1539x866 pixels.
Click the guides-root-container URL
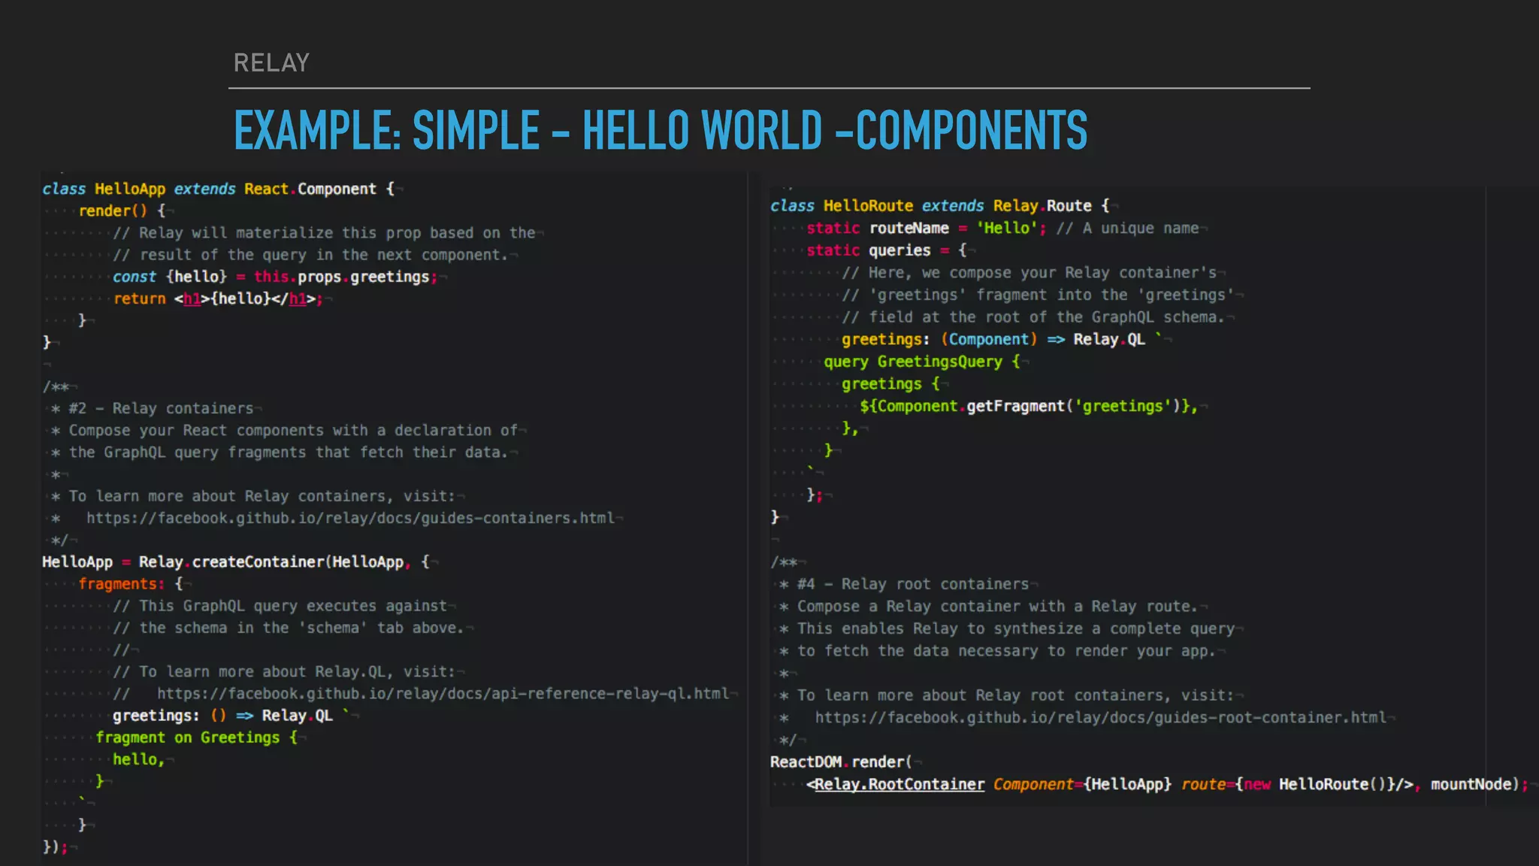tap(1100, 717)
